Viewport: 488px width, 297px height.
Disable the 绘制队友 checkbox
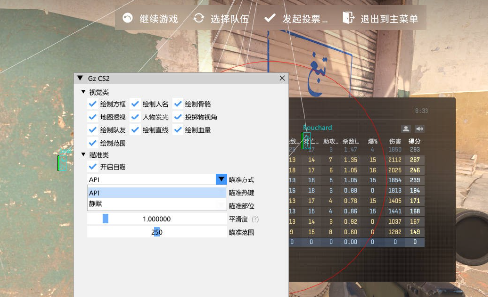(92, 130)
